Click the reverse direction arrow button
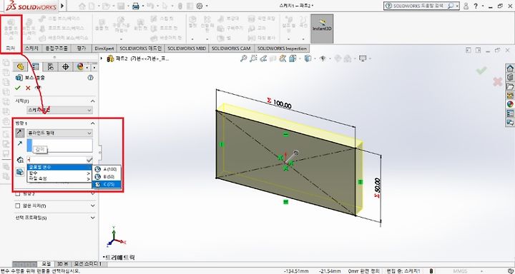This screenshot has height=274, width=515. click(x=20, y=133)
